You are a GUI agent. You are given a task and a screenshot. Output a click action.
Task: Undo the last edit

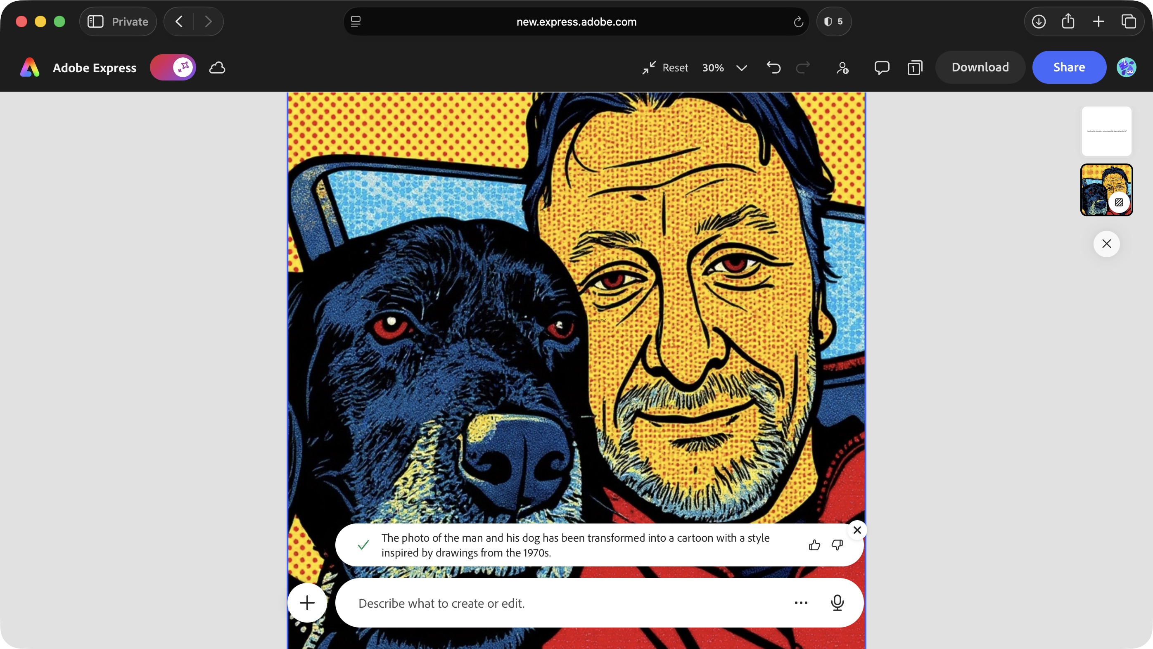coord(773,68)
